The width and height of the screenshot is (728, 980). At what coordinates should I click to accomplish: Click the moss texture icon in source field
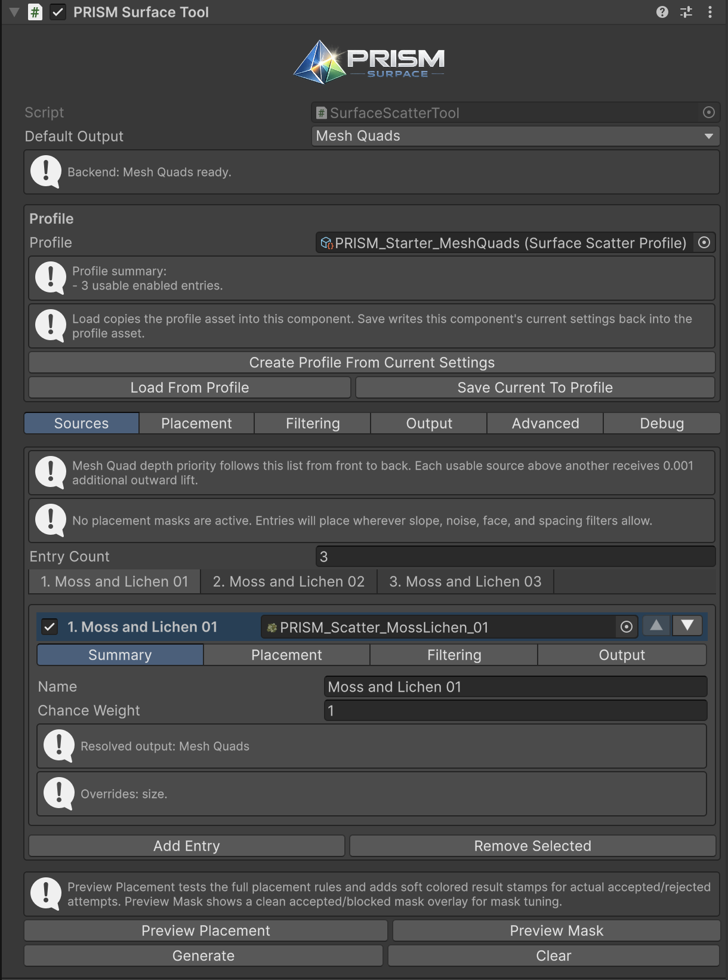click(272, 627)
